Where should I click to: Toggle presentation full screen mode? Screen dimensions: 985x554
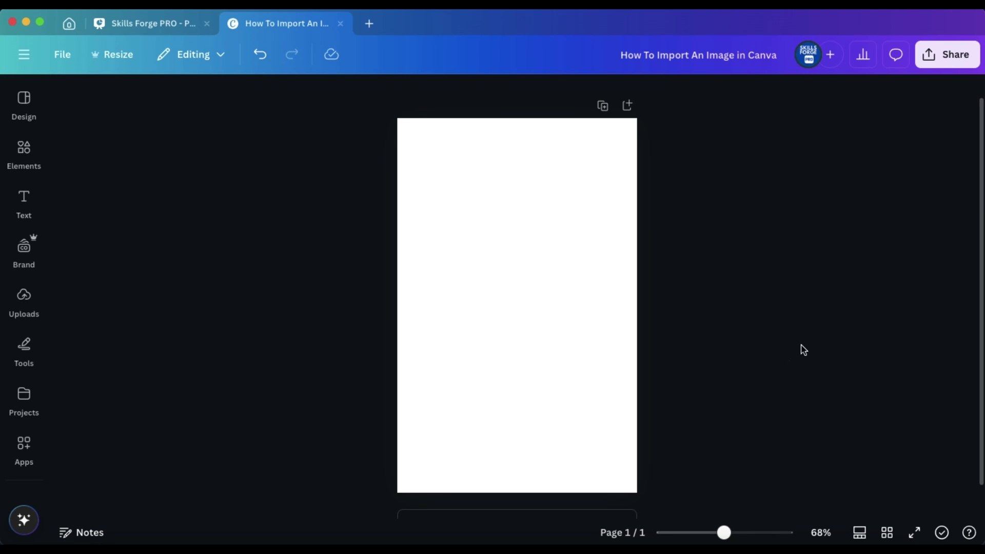[914, 532]
